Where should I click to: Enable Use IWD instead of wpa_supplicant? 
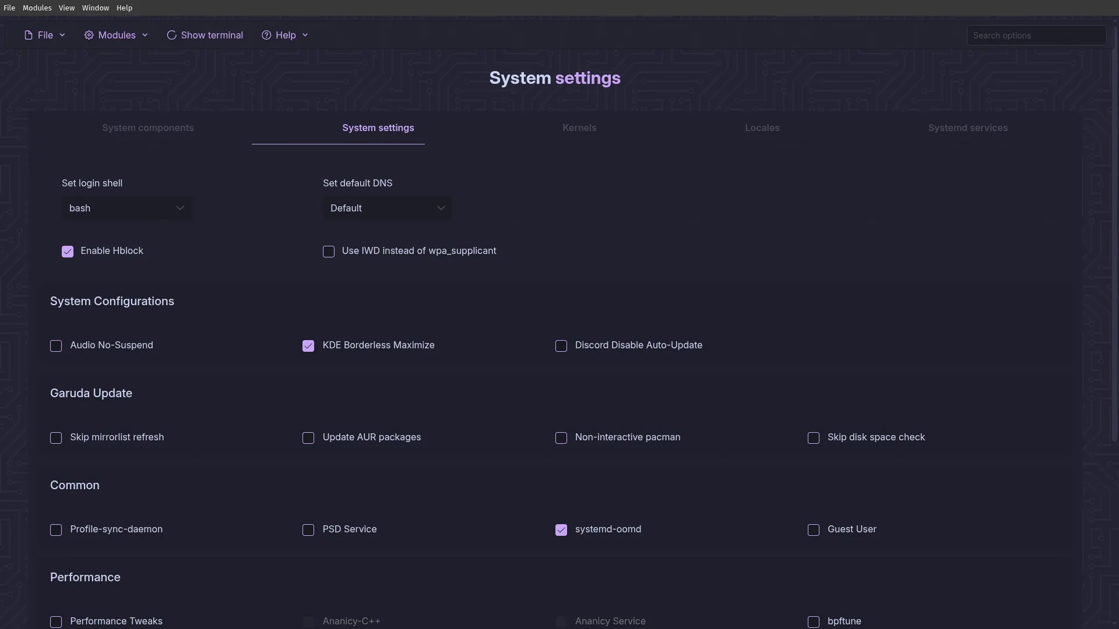tap(329, 252)
